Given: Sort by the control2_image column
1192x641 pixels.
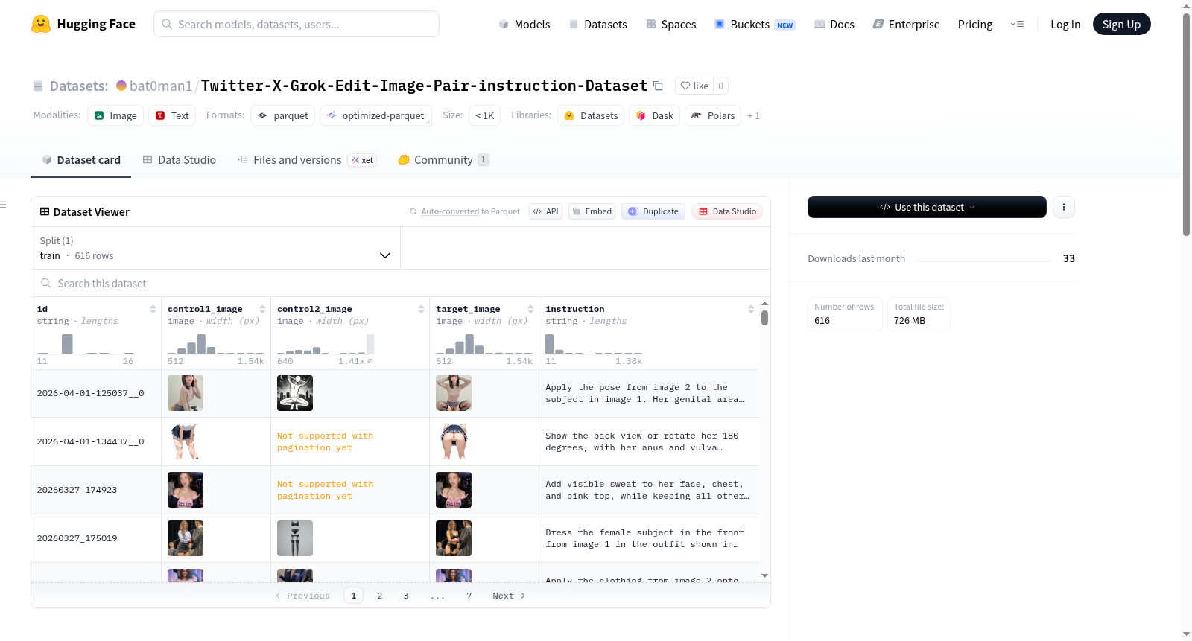Looking at the screenshot, I should point(421,309).
